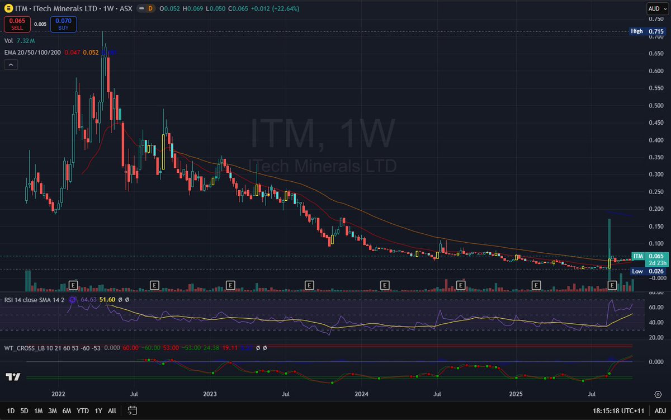The image size is (671, 420).
Task: Open the earnings marker after July 2024
Action: click(461, 285)
